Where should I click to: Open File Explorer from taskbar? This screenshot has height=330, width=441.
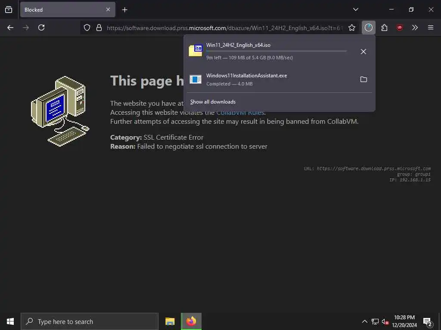(170, 321)
